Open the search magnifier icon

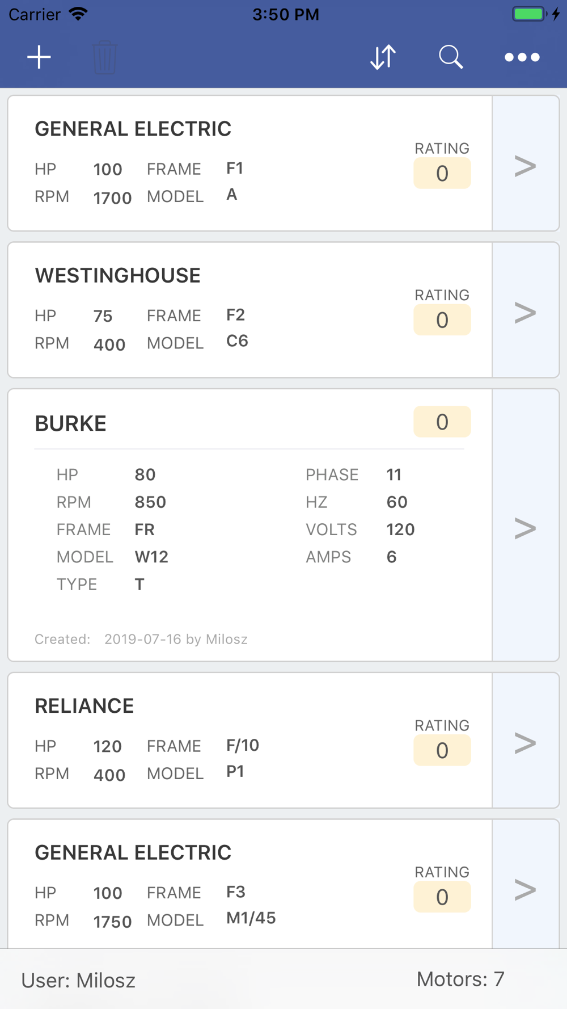pyautogui.click(x=451, y=57)
